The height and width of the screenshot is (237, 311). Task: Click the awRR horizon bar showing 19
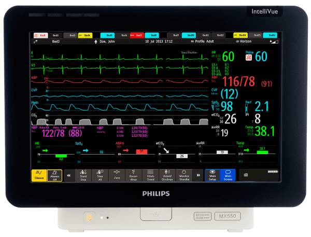222,152
